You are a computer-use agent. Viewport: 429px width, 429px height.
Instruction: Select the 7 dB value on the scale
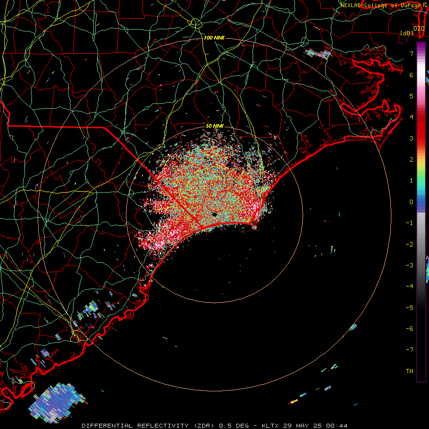[411, 53]
